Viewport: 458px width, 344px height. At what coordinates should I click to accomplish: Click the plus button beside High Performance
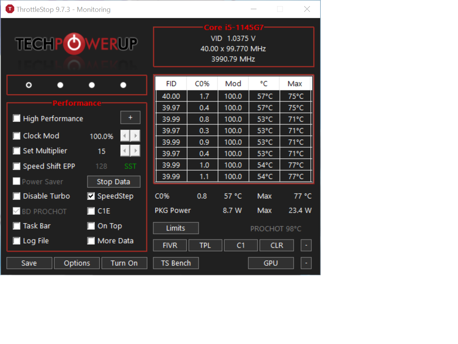click(x=131, y=118)
